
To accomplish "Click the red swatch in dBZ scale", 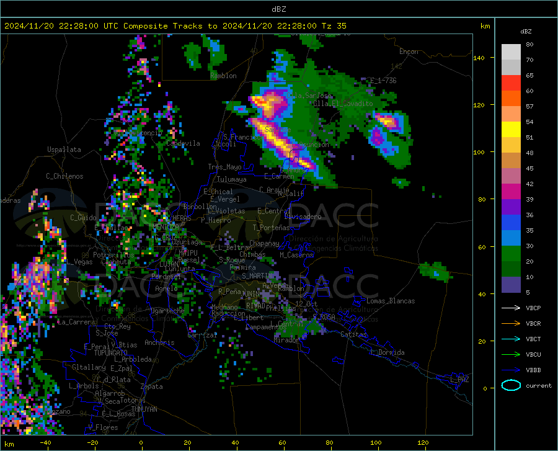I will point(511,83).
